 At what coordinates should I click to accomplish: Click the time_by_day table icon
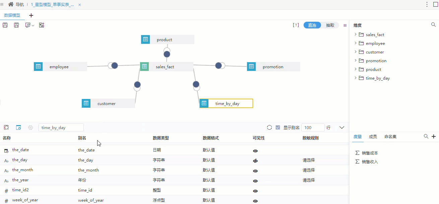coord(204,103)
